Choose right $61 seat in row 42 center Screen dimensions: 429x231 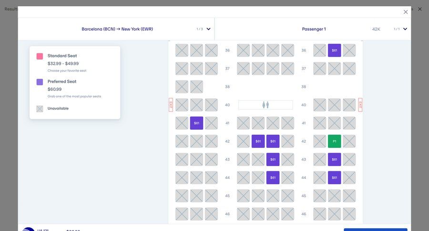click(273, 141)
